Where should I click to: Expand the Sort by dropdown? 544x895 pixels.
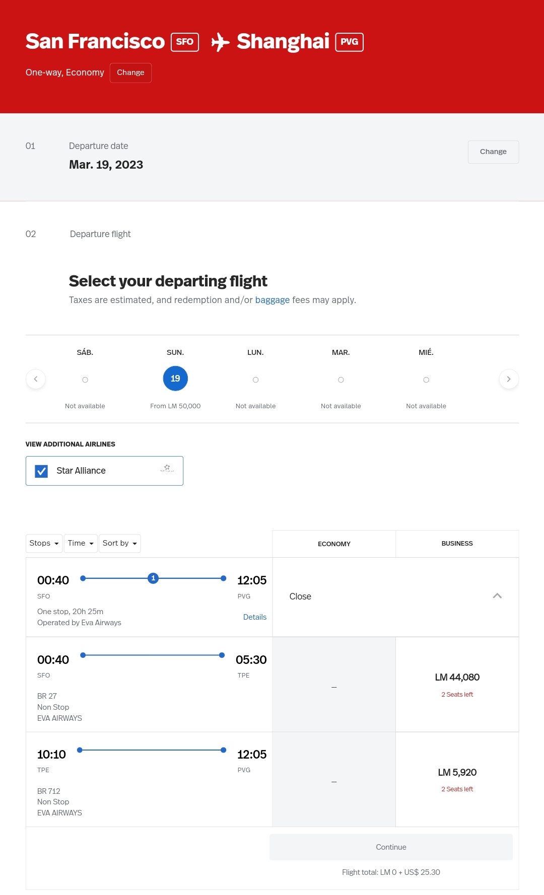tap(119, 543)
